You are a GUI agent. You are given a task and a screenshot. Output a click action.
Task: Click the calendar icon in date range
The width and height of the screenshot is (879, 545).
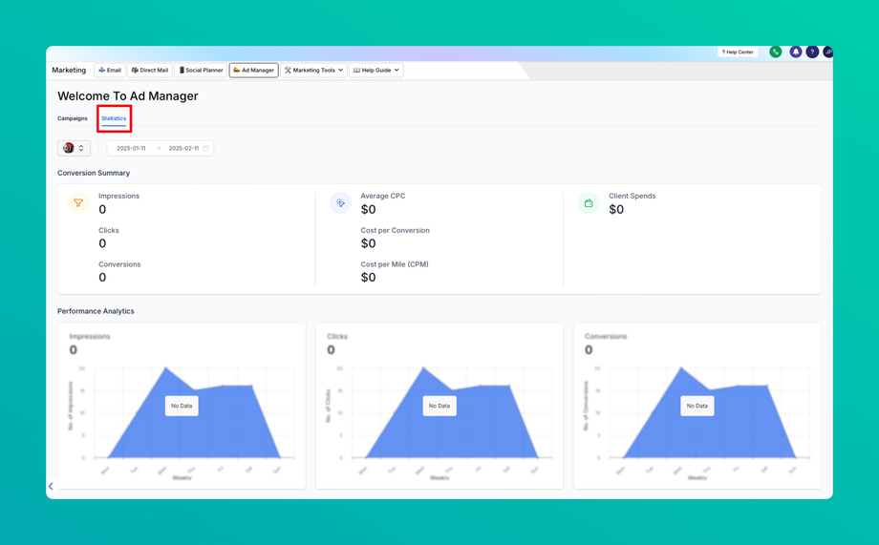point(205,149)
